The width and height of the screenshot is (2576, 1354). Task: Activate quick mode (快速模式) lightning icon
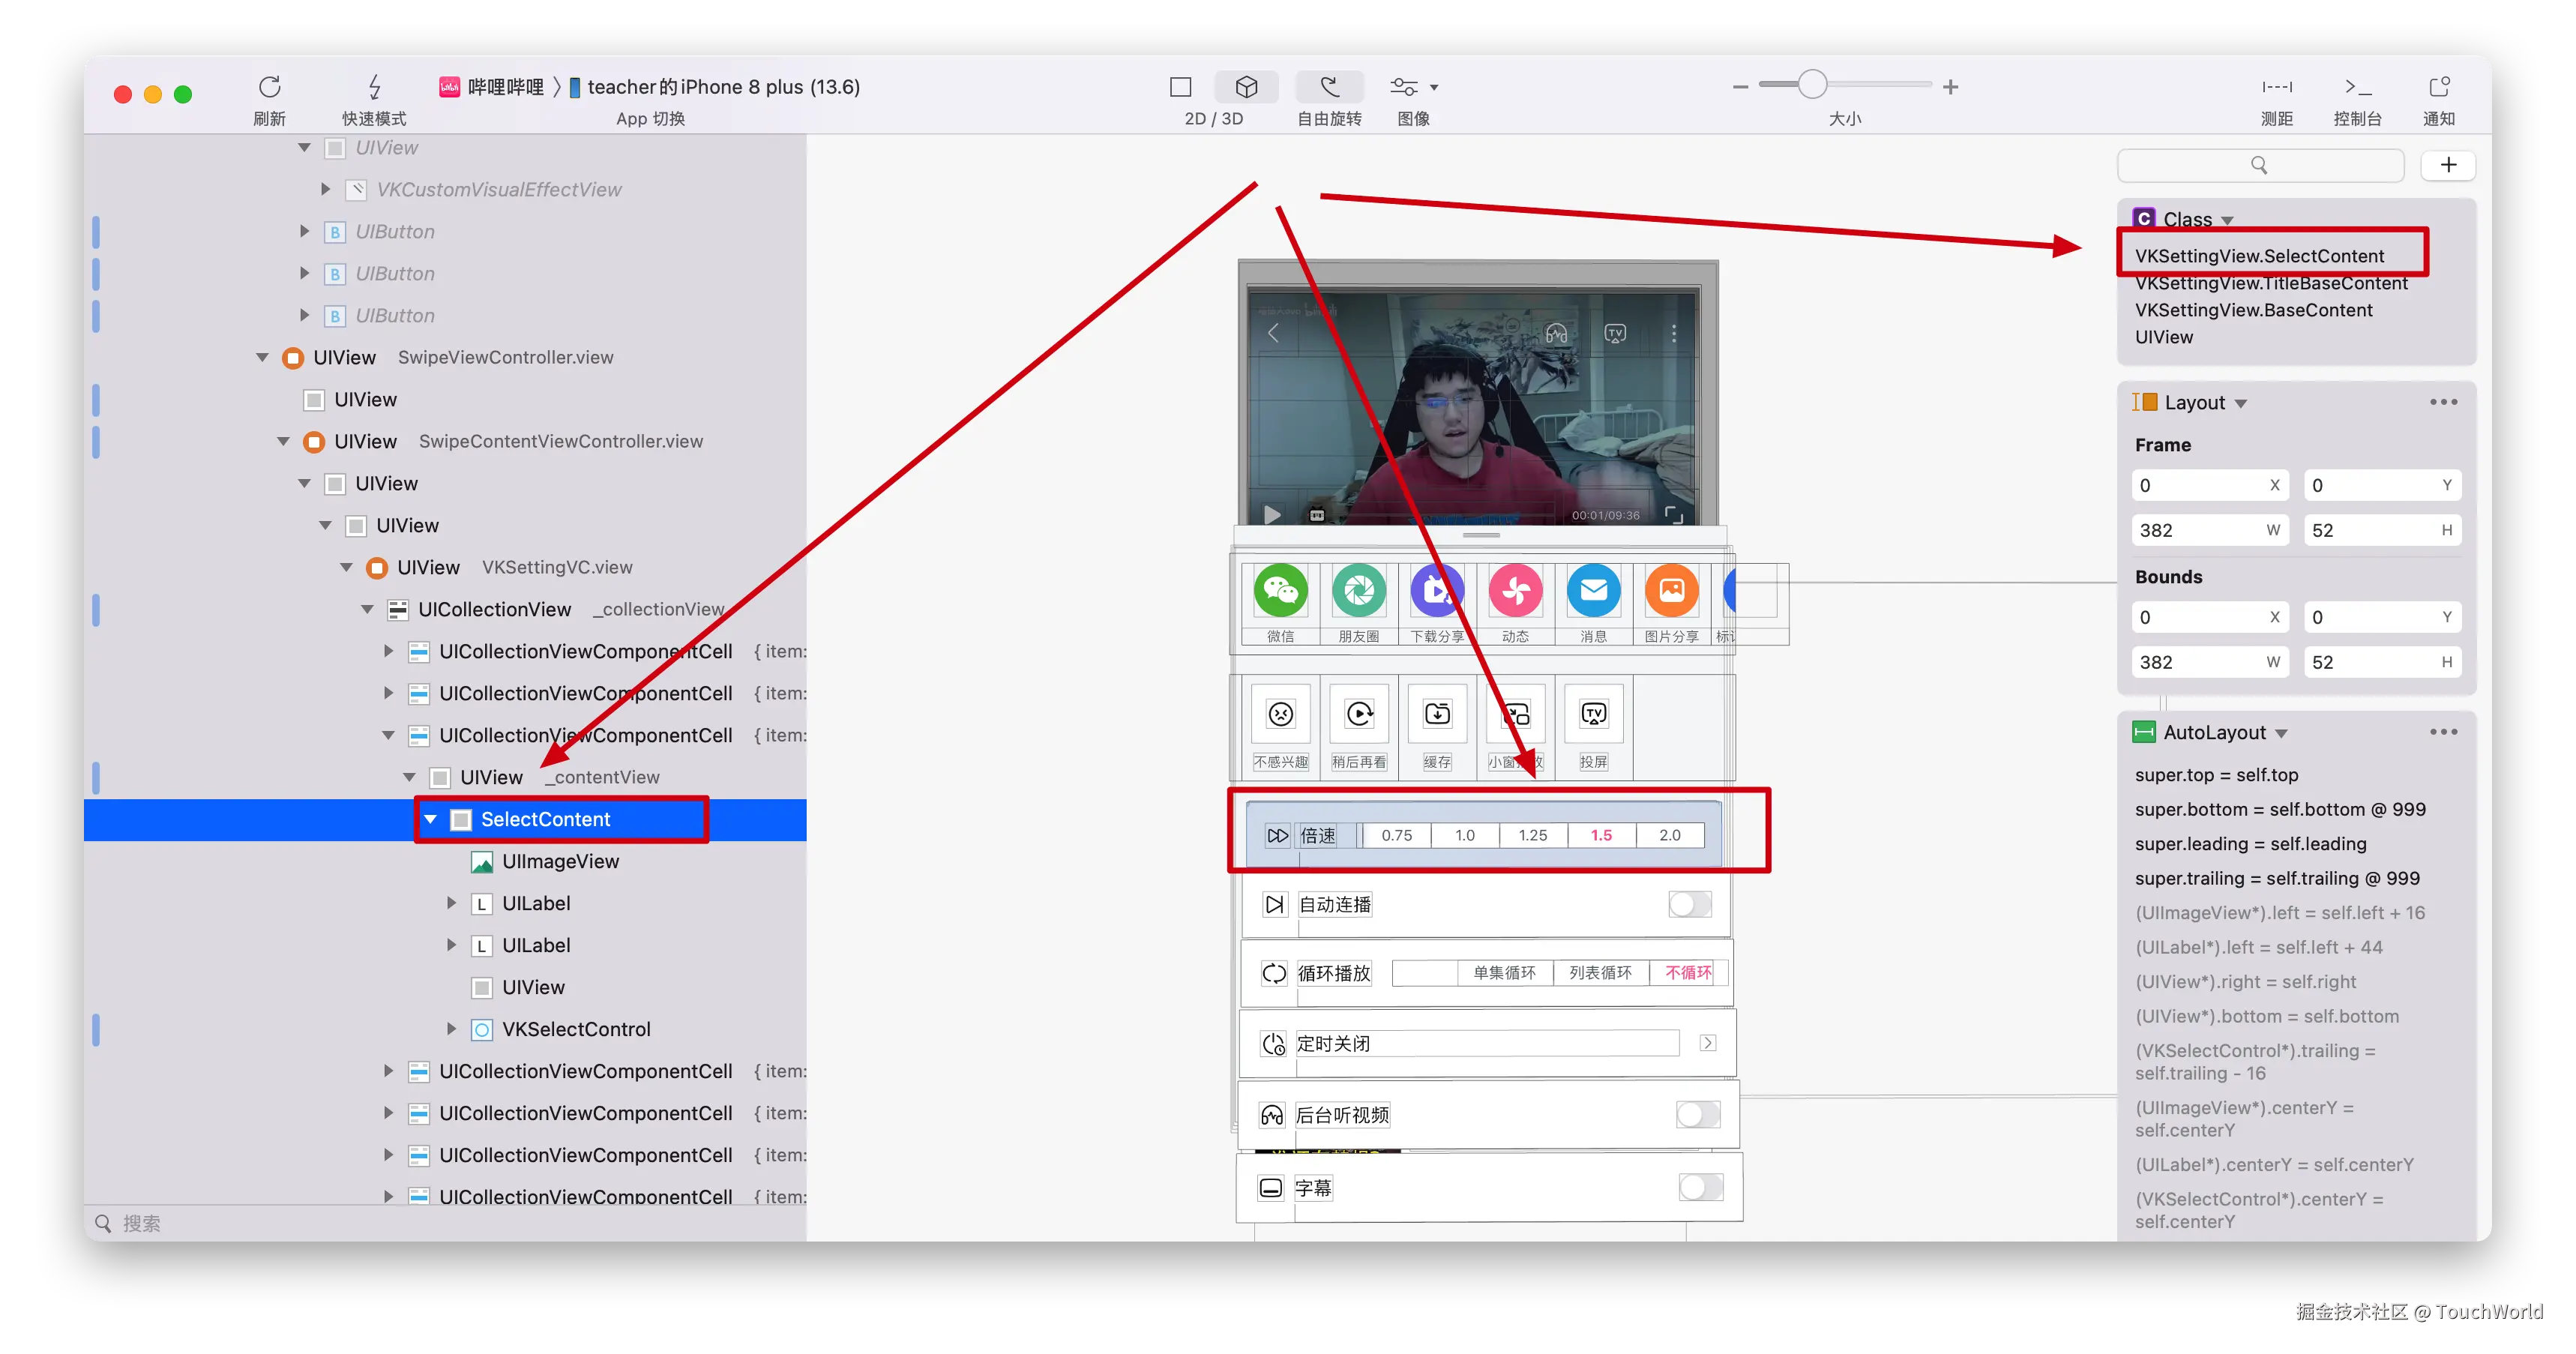click(x=374, y=87)
